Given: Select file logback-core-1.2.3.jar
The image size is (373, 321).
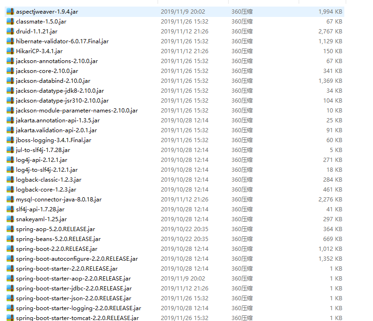Looking at the screenshot, I should click(x=46, y=189).
